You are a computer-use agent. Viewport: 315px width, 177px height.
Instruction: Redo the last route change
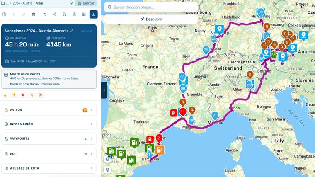(x=24, y=14)
